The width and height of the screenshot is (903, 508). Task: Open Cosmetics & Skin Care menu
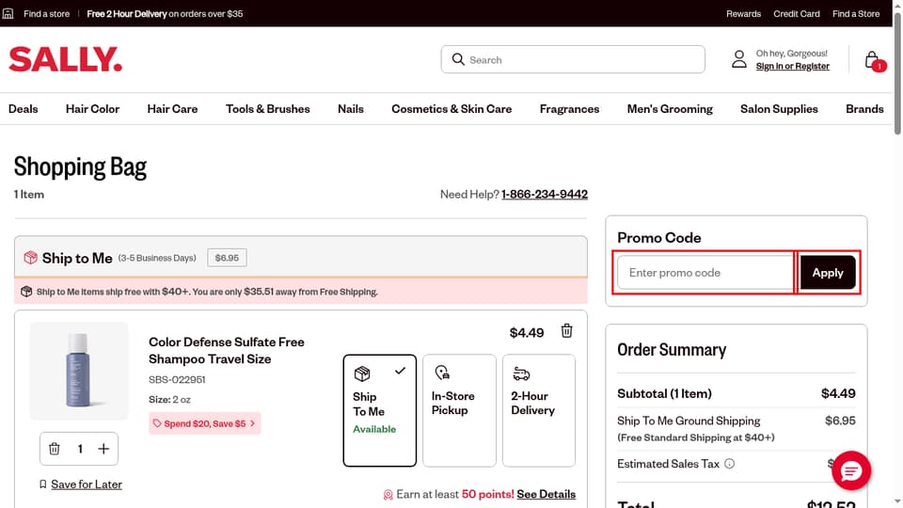[451, 109]
